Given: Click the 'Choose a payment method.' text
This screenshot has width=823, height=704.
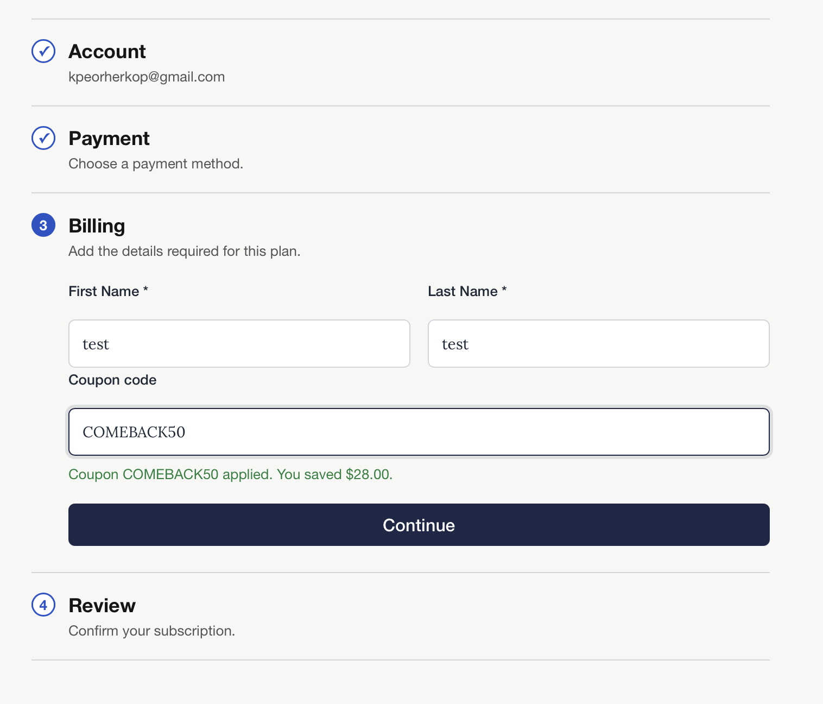Looking at the screenshot, I should point(156,164).
